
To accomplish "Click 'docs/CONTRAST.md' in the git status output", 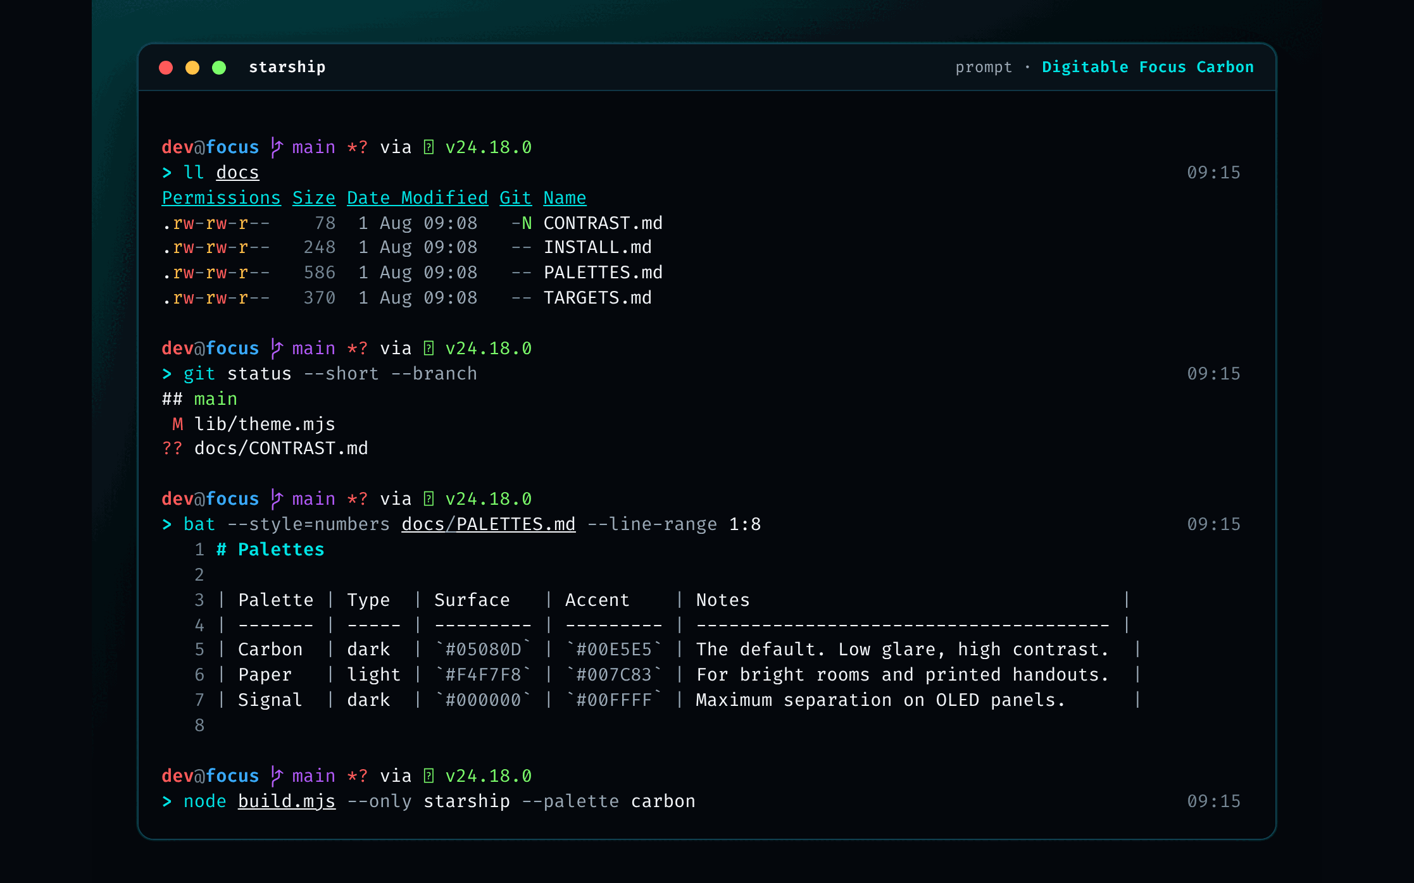I will (x=281, y=448).
